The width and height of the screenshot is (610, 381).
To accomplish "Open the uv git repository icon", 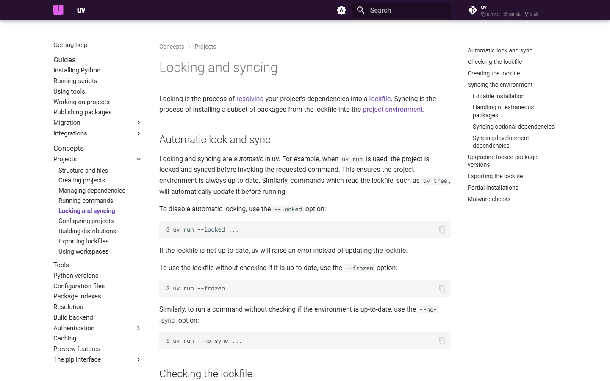I will (x=473, y=10).
